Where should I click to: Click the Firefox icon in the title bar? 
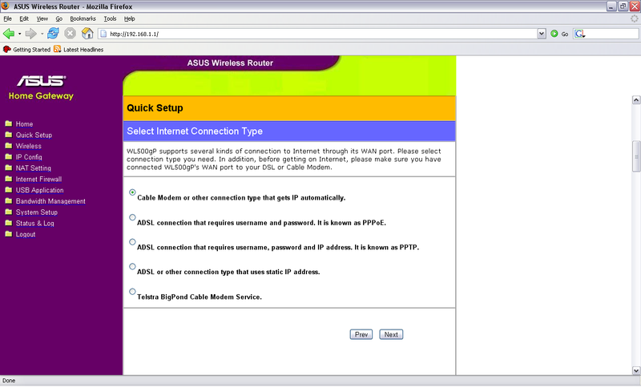[6, 6]
